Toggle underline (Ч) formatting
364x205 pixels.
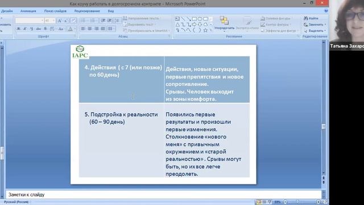[x=32, y=29]
